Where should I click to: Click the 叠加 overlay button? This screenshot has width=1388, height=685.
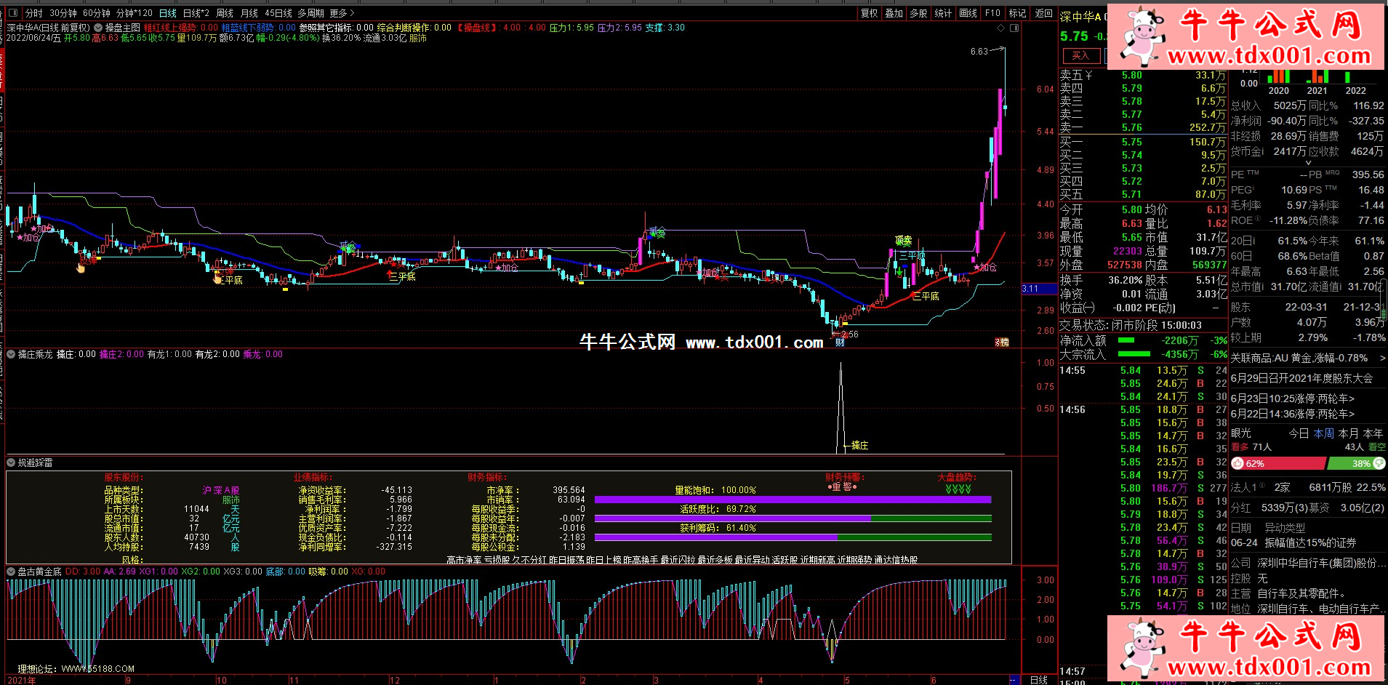(x=894, y=13)
